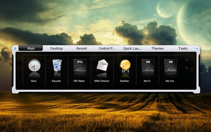The image size is (211, 132).
Task: Click the 'Recycler' label text
Action: [x=56, y=81]
